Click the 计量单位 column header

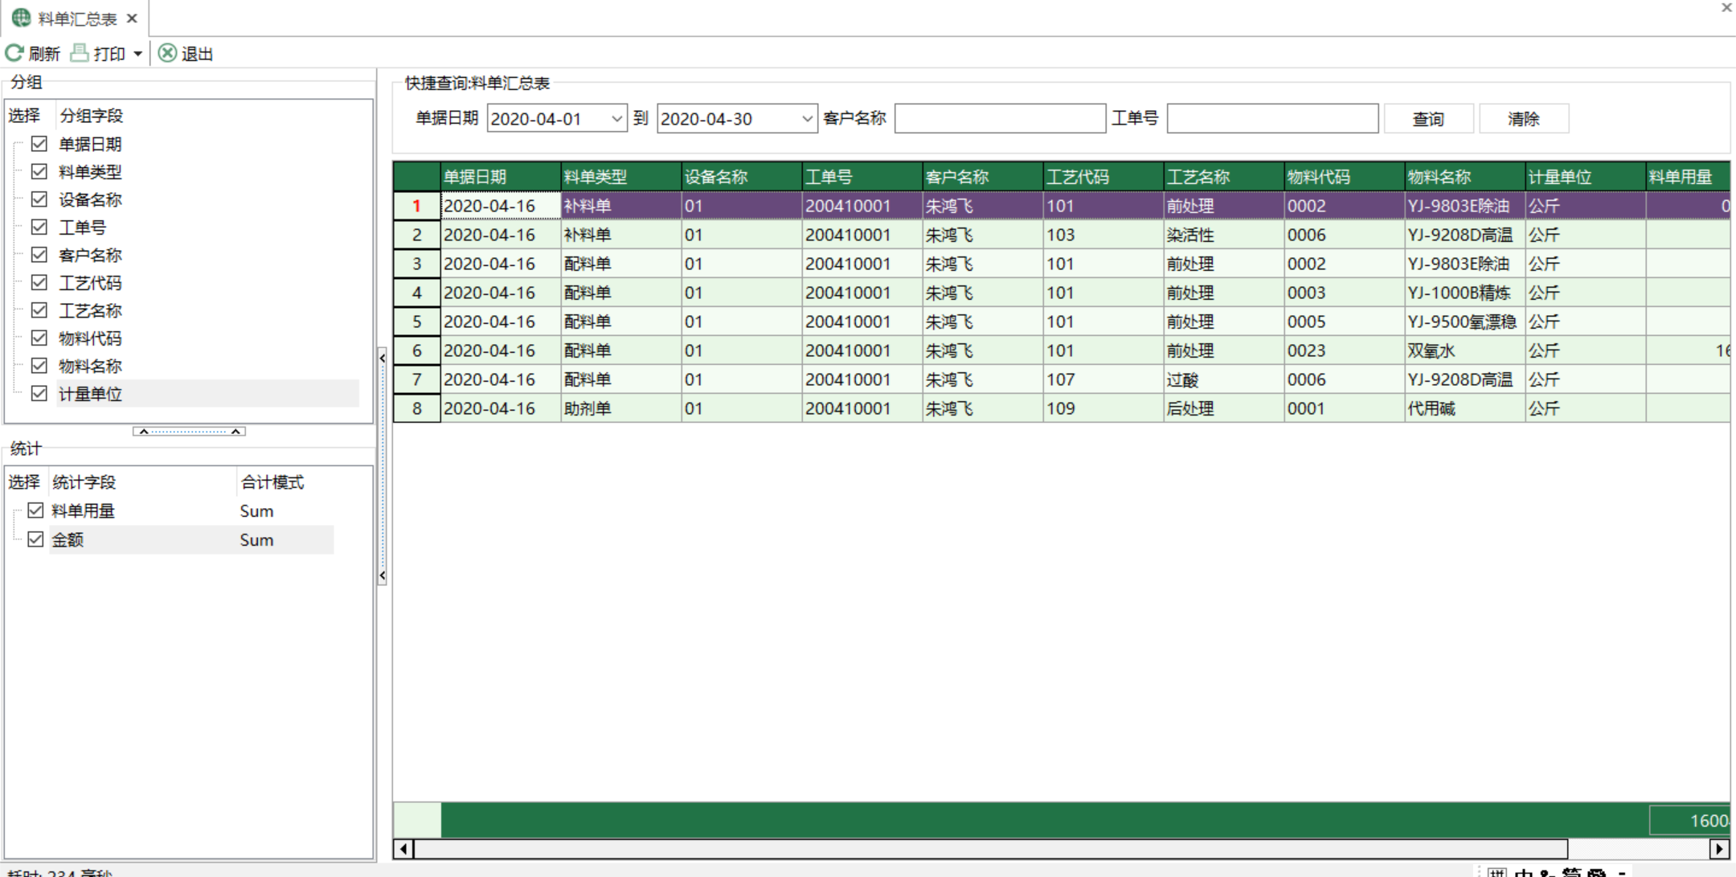[1585, 177]
